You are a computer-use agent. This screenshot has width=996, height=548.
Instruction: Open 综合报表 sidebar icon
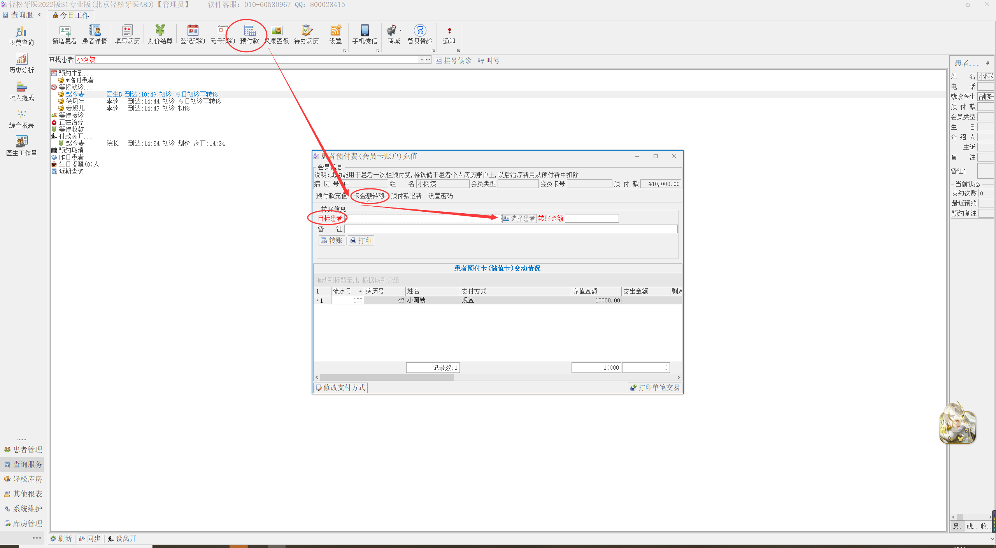click(21, 119)
